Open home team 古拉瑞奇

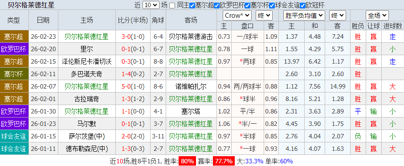pyautogui.click(x=87, y=99)
